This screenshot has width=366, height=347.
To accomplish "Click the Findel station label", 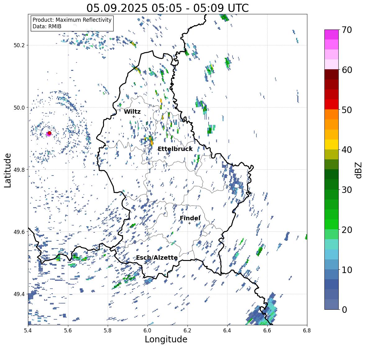I will 190,218.
